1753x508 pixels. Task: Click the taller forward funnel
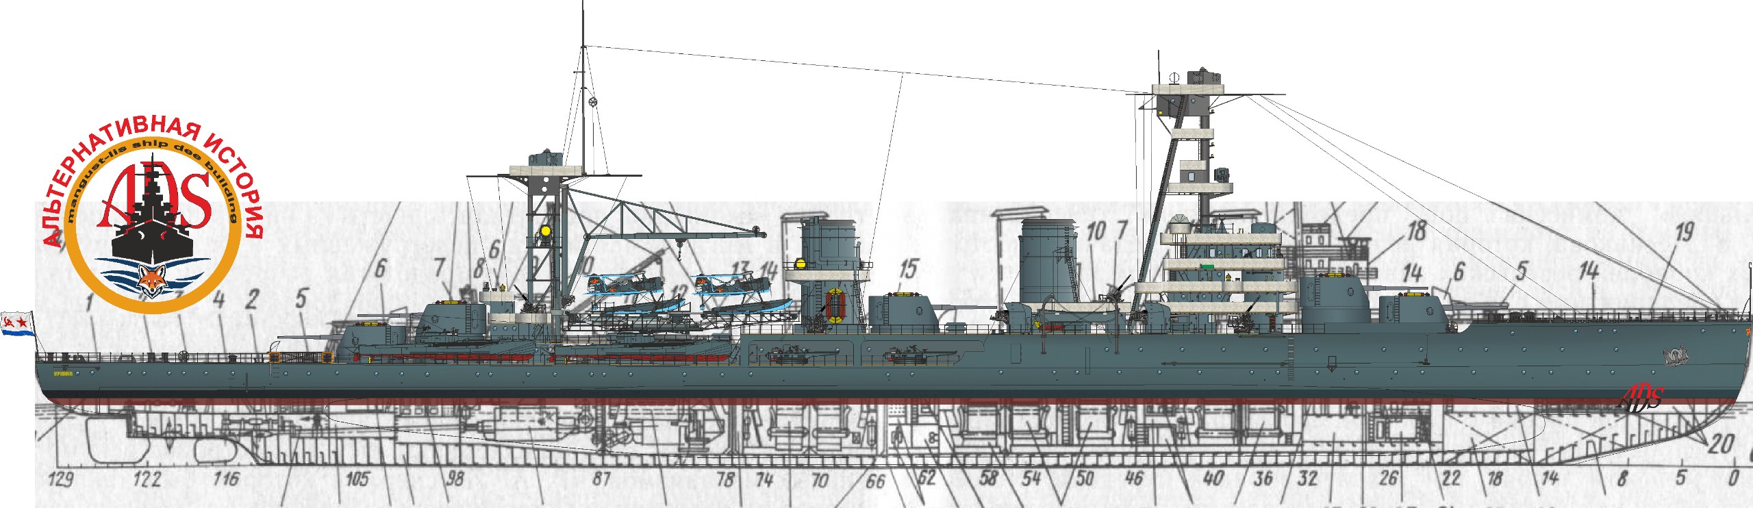point(1048,260)
